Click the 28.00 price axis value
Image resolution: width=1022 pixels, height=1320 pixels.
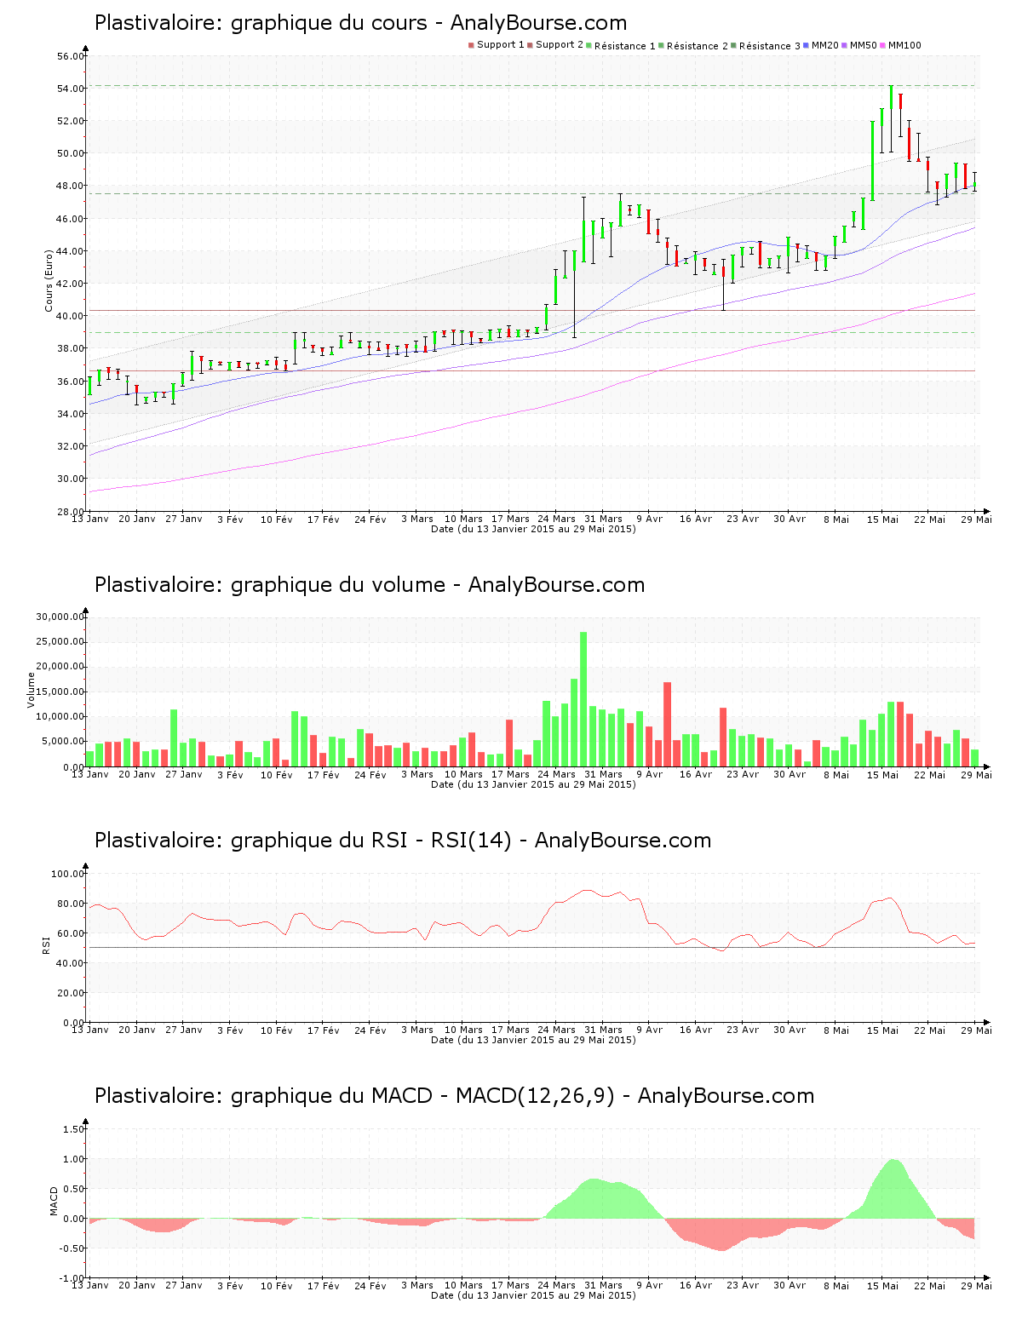(x=70, y=511)
